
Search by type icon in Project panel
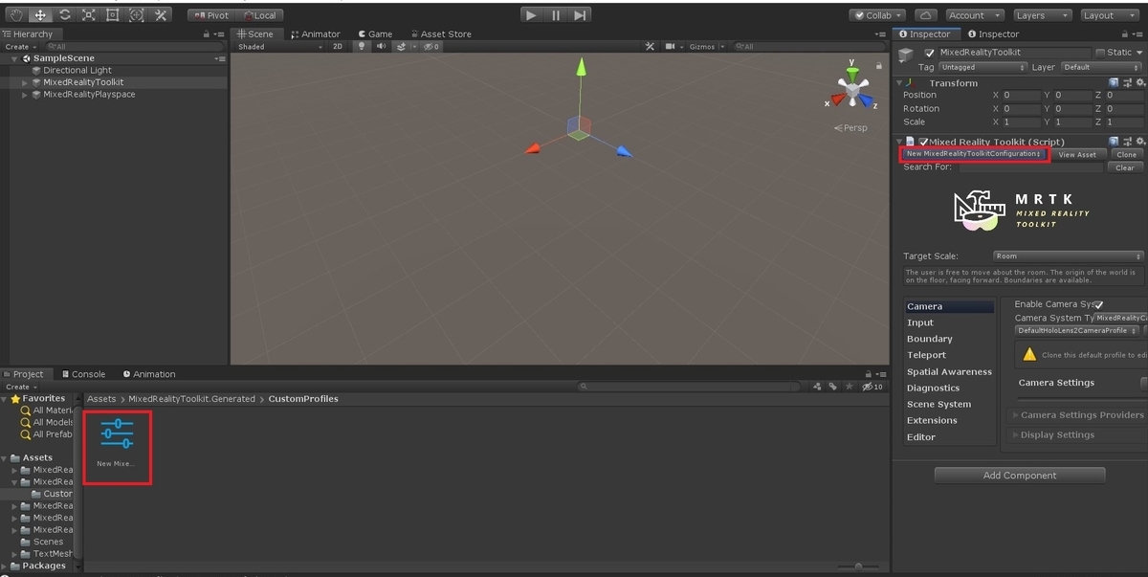click(817, 387)
